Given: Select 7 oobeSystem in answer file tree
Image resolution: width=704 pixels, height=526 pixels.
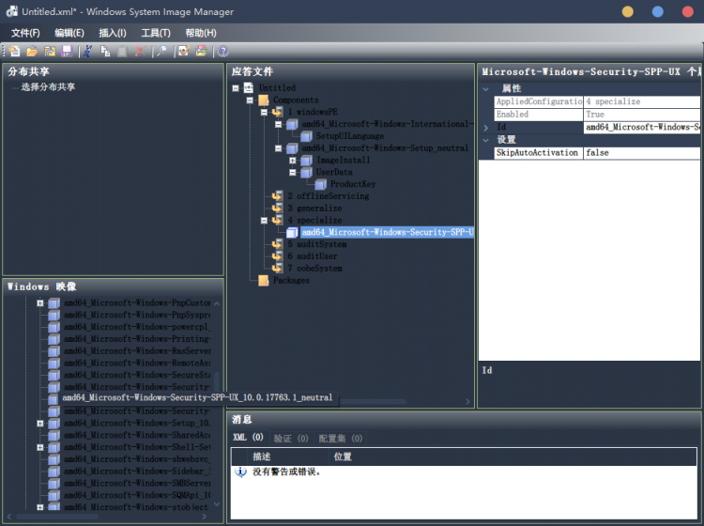Looking at the screenshot, I should tap(314, 269).
